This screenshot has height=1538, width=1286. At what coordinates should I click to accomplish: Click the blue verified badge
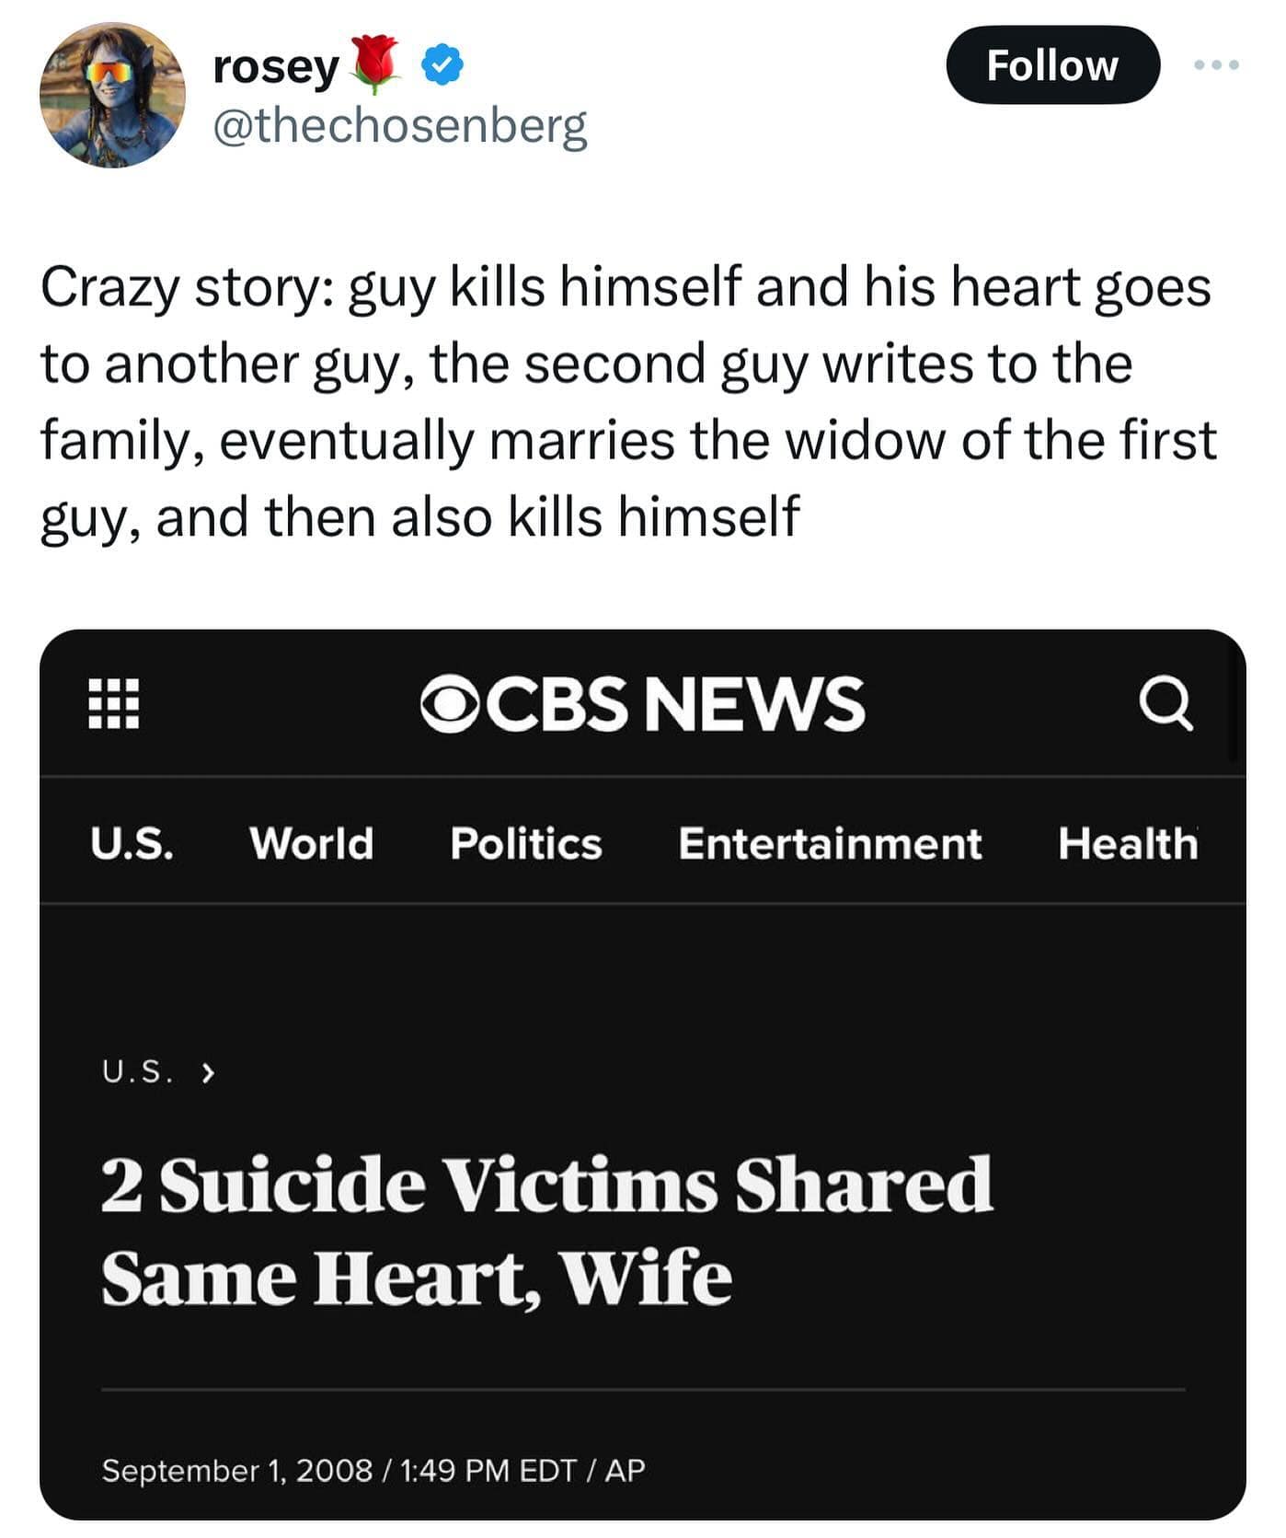click(442, 64)
